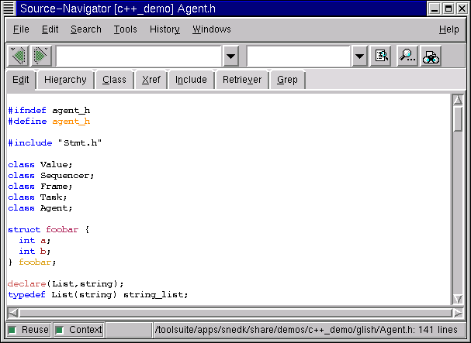Click the document search icon in toolbar

point(381,56)
